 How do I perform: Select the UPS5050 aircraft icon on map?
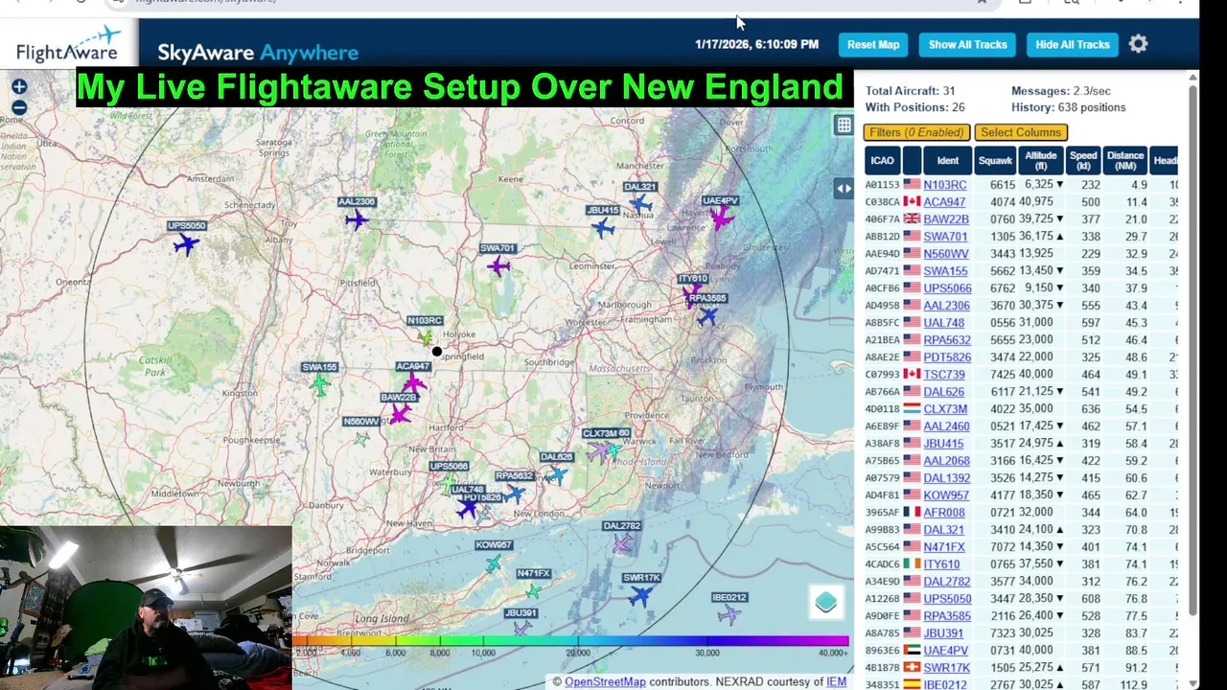point(185,244)
